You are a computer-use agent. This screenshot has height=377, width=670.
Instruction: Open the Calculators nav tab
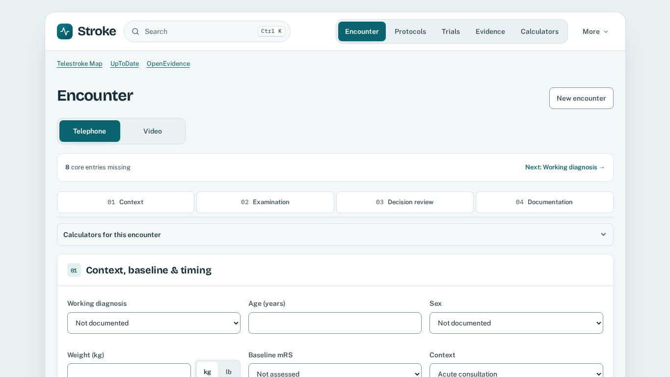539,31
